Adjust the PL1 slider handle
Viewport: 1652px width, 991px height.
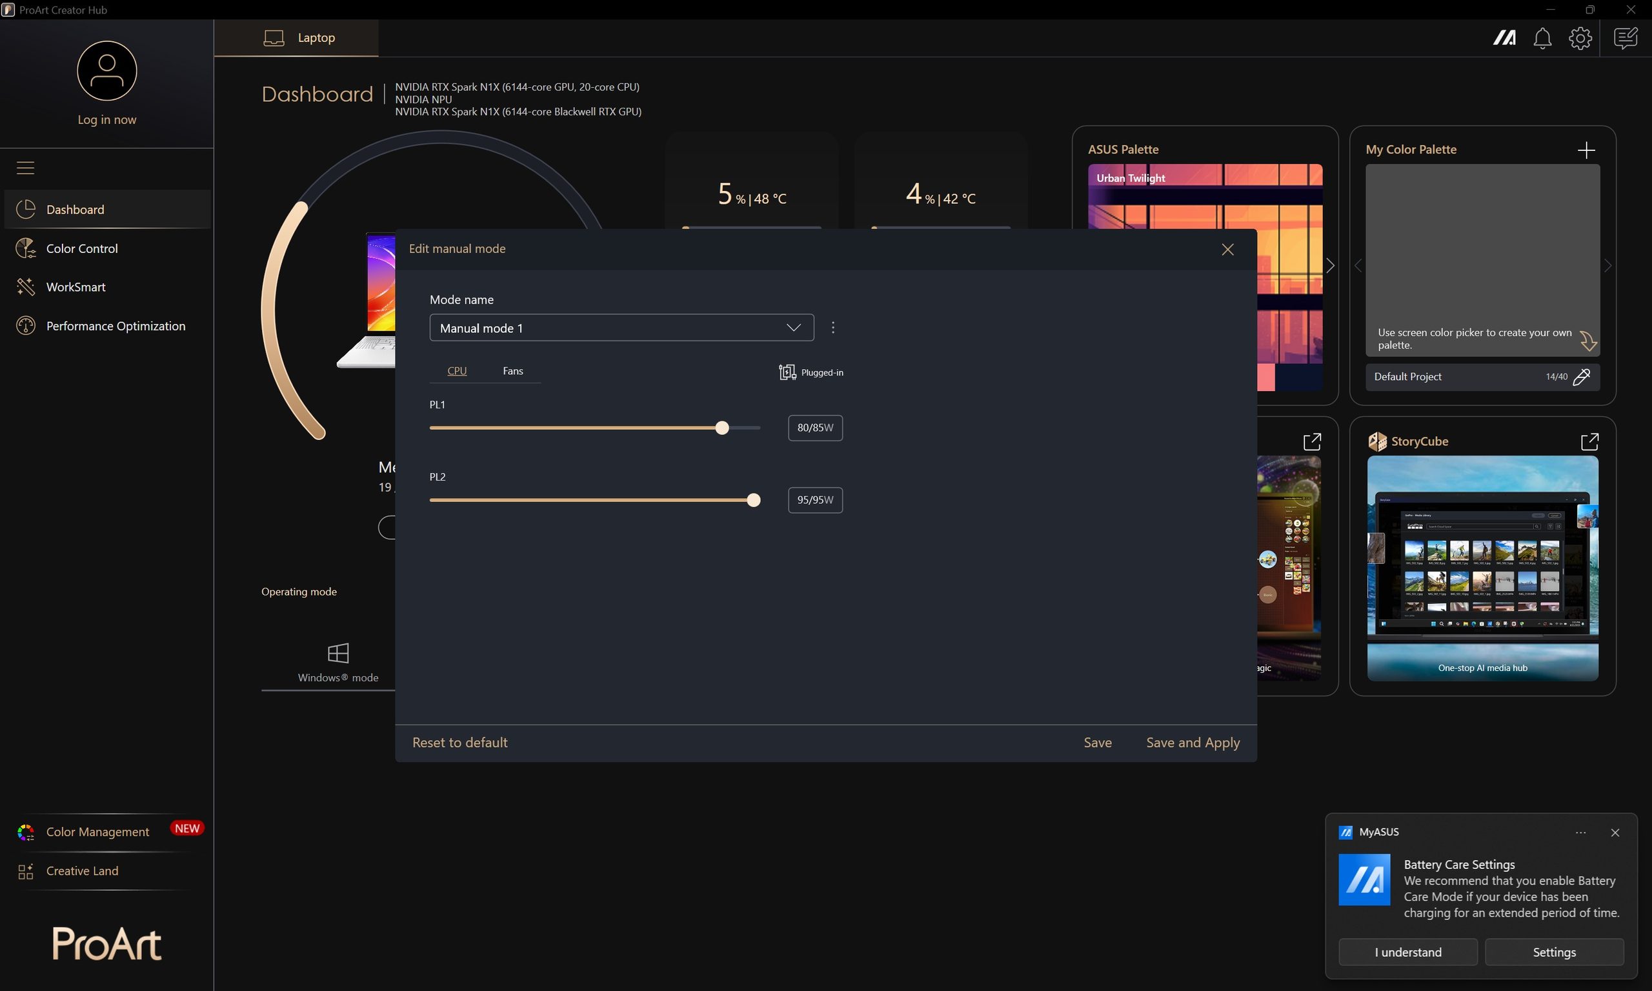pos(722,428)
